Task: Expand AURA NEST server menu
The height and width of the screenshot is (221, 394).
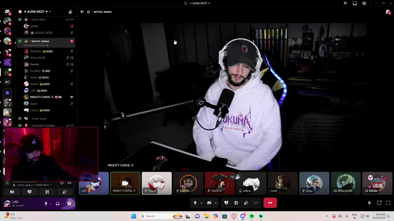Action: [50, 12]
